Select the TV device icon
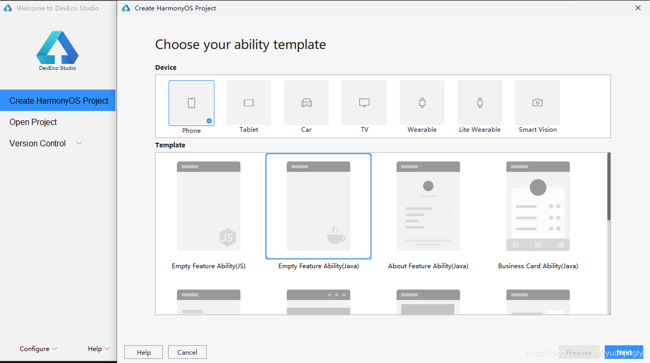Viewport: 650px width, 363px height. tap(364, 103)
